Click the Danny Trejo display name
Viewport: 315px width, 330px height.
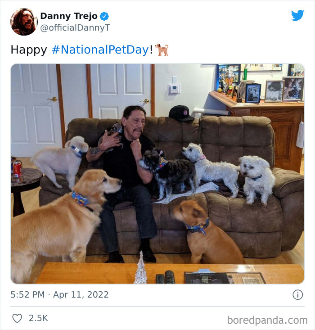coord(69,16)
